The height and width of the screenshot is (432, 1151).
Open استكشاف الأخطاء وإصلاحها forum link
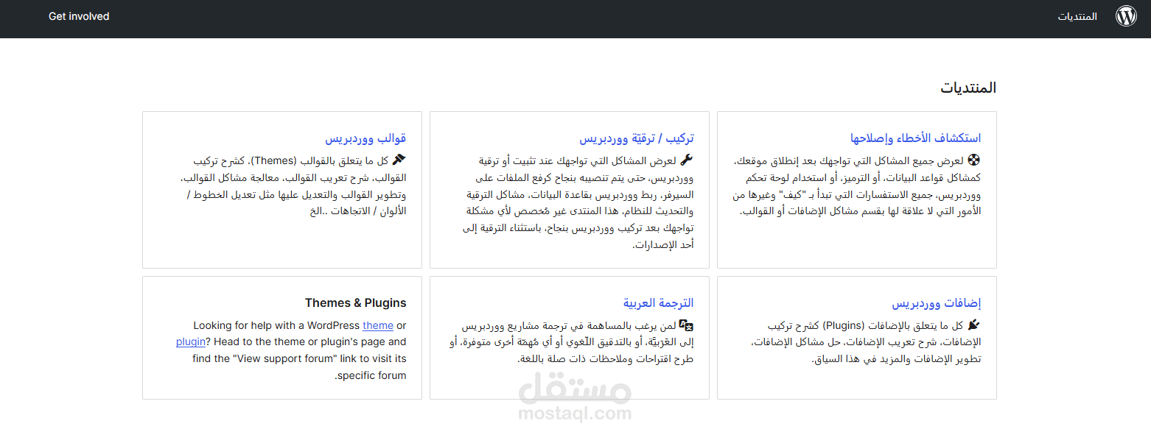pos(915,138)
